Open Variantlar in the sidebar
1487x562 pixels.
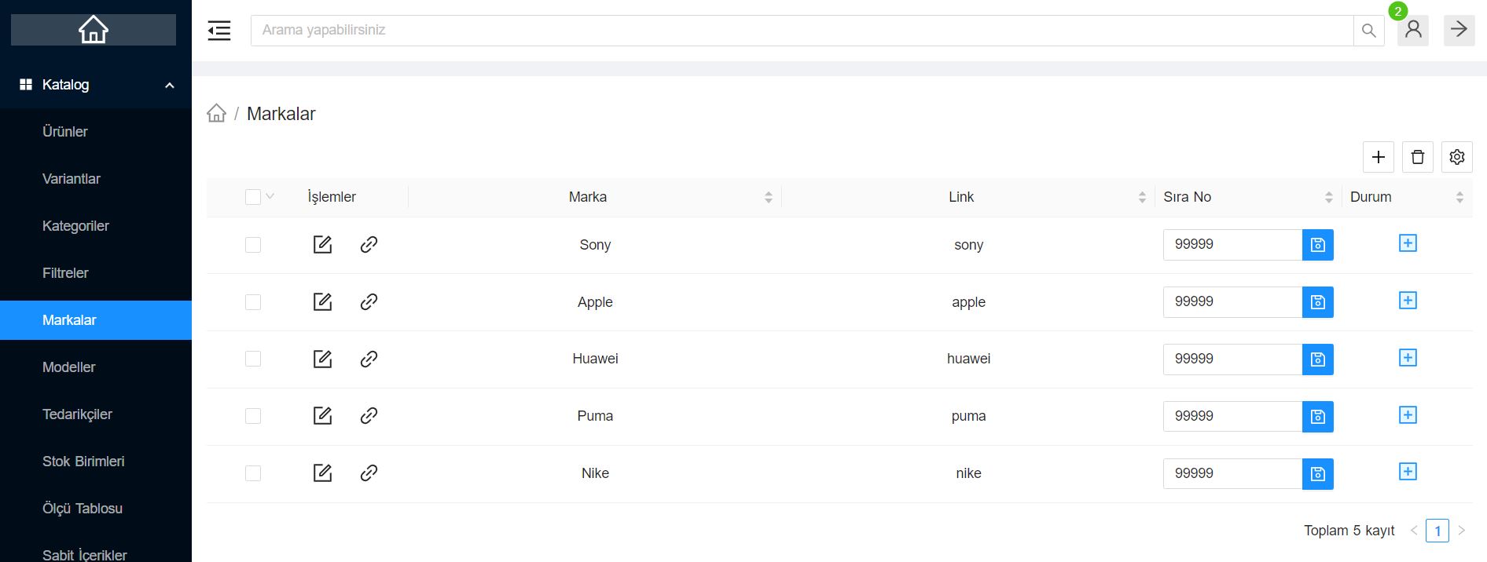tap(96, 179)
